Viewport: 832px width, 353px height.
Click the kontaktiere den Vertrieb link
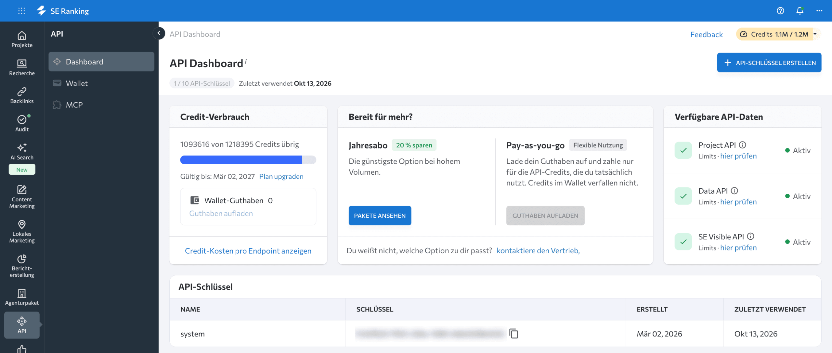538,251
